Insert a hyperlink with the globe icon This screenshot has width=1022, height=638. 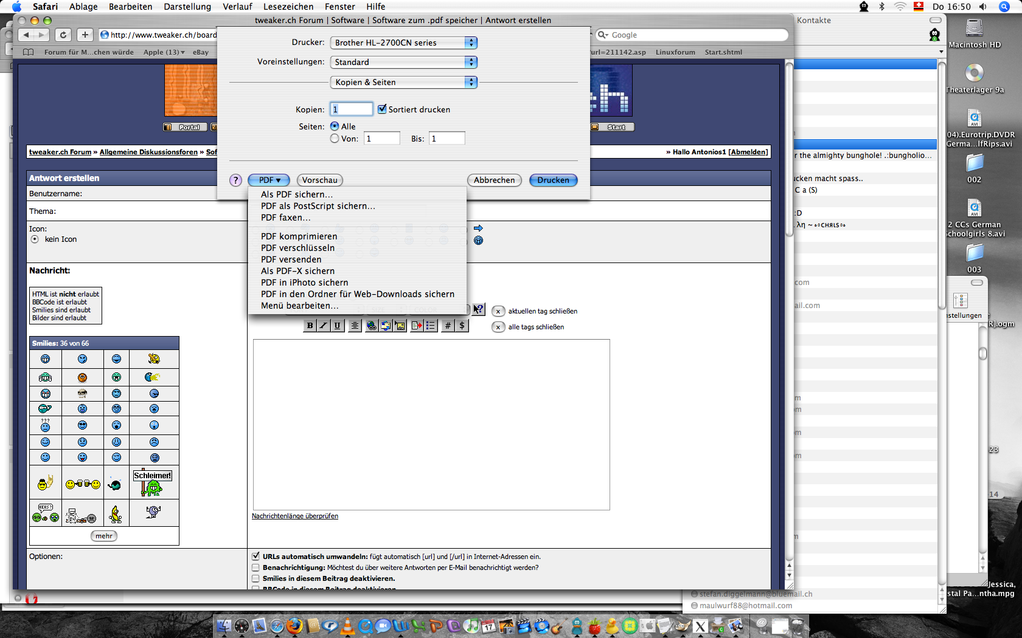371,326
